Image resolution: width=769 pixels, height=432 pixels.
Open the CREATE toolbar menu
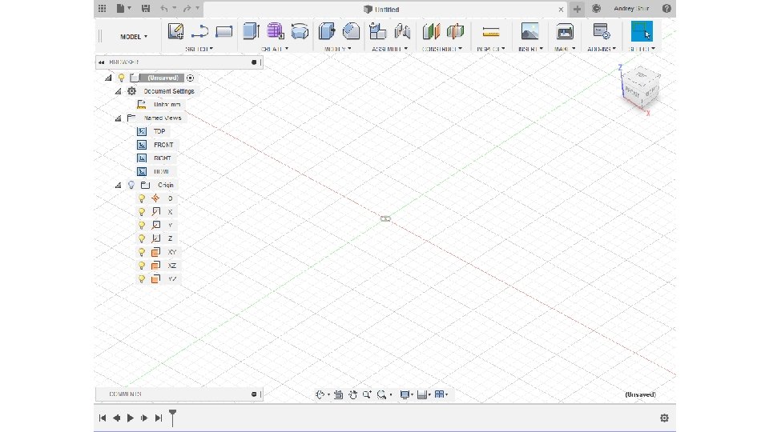pyautogui.click(x=275, y=49)
